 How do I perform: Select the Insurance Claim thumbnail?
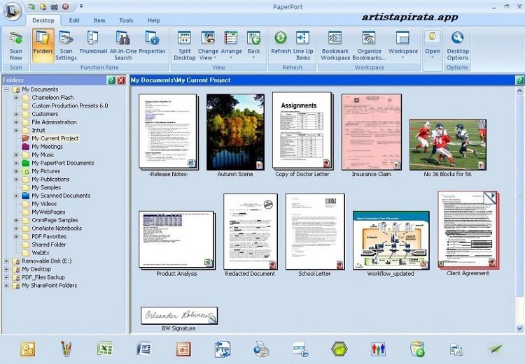click(x=371, y=131)
